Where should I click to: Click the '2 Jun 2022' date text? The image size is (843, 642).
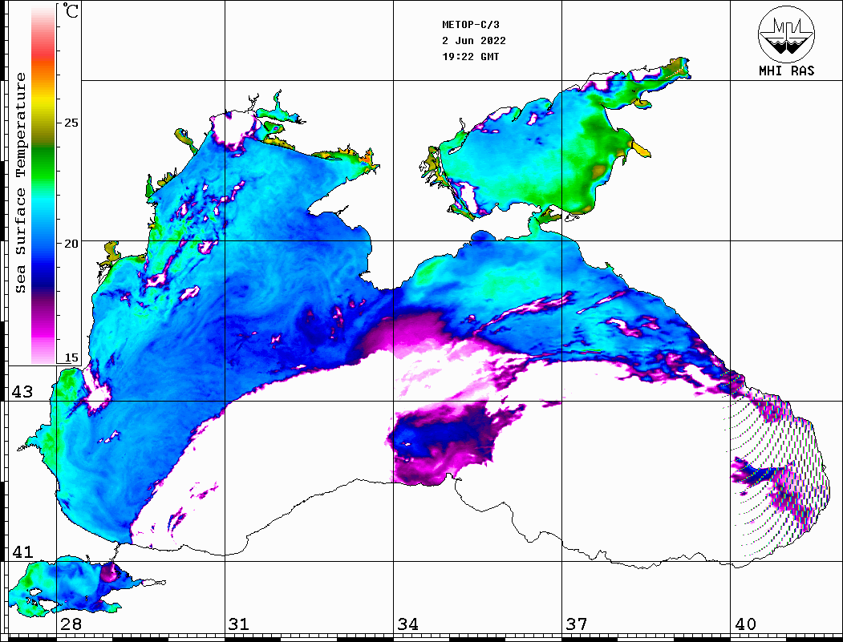click(x=474, y=41)
